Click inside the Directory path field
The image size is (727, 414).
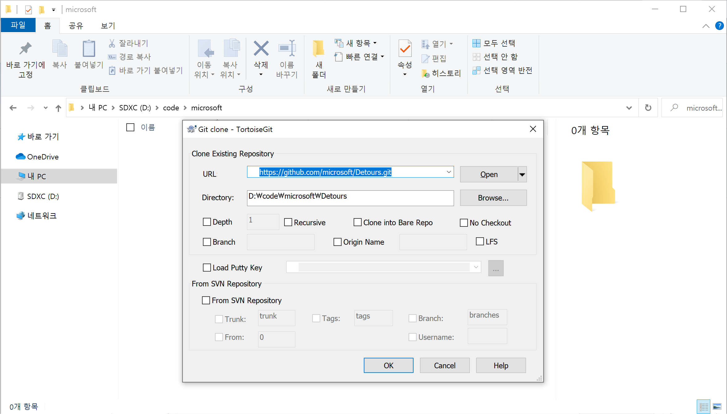point(350,198)
